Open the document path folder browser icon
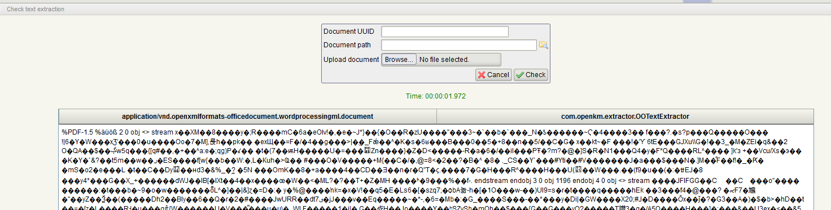 click(x=543, y=45)
